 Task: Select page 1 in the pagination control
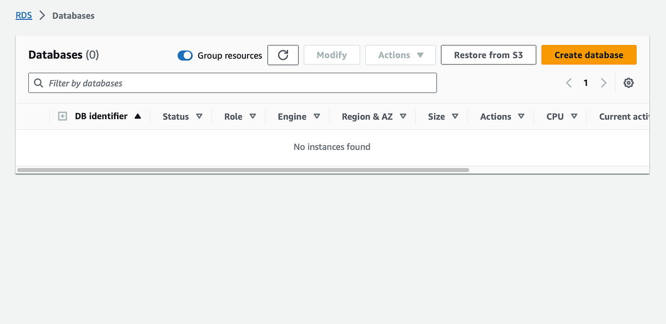(586, 82)
